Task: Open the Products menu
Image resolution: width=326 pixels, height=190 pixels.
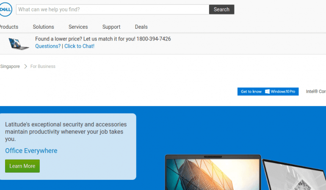Action: [x=9, y=27]
